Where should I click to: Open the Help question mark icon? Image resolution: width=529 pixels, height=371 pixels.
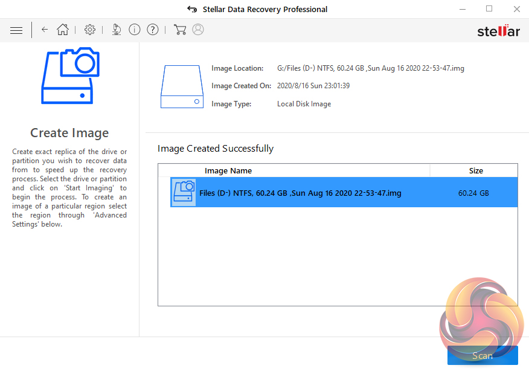(x=153, y=30)
